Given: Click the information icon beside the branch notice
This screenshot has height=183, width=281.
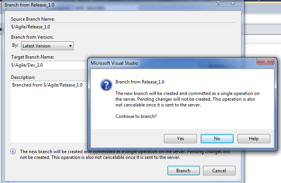Looking at the screenshot, I should [13, 152].
